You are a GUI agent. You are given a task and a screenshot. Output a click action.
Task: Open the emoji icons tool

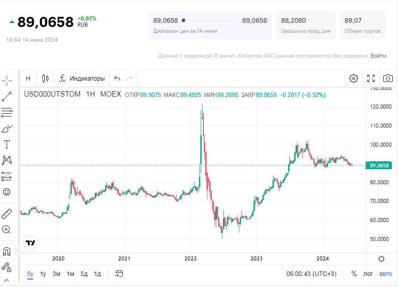pos(7,192)
